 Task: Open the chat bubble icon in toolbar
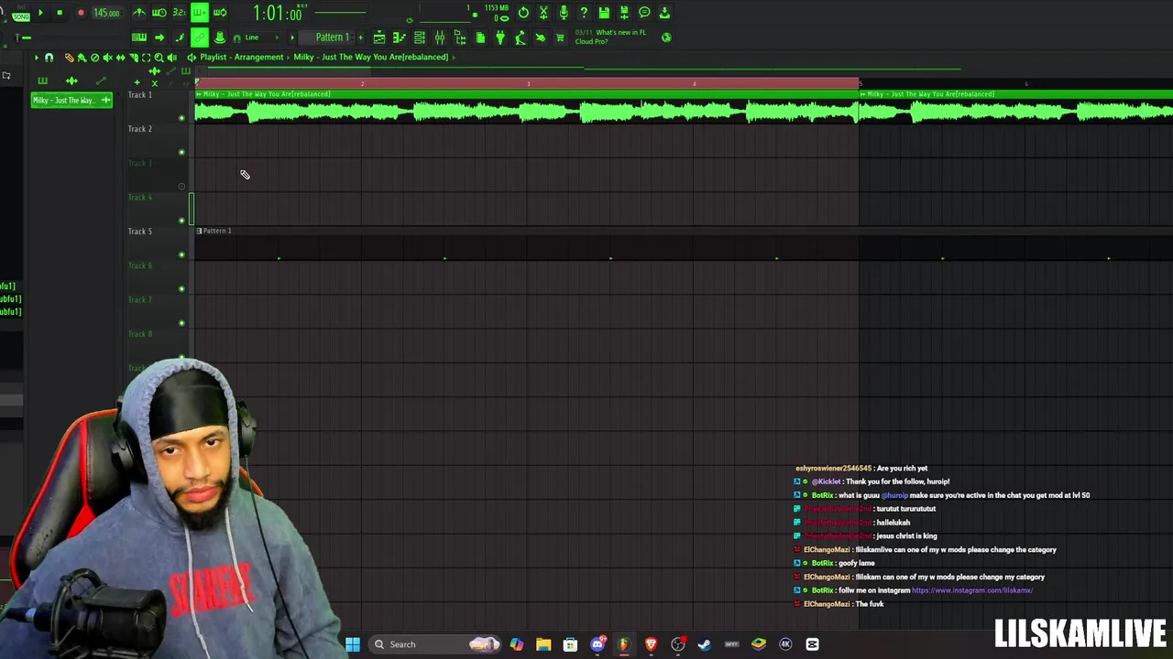[x=644, y=13]
